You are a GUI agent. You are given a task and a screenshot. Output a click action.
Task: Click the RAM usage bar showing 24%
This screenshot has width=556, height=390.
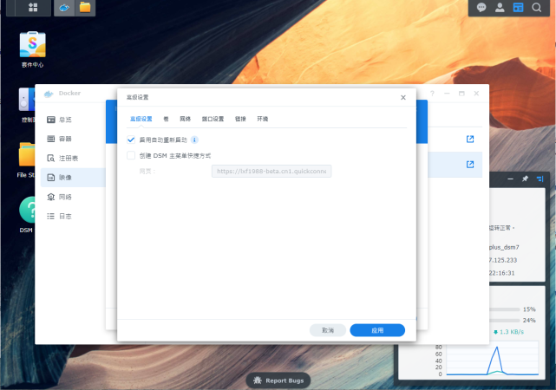click(x=504, y=320)
